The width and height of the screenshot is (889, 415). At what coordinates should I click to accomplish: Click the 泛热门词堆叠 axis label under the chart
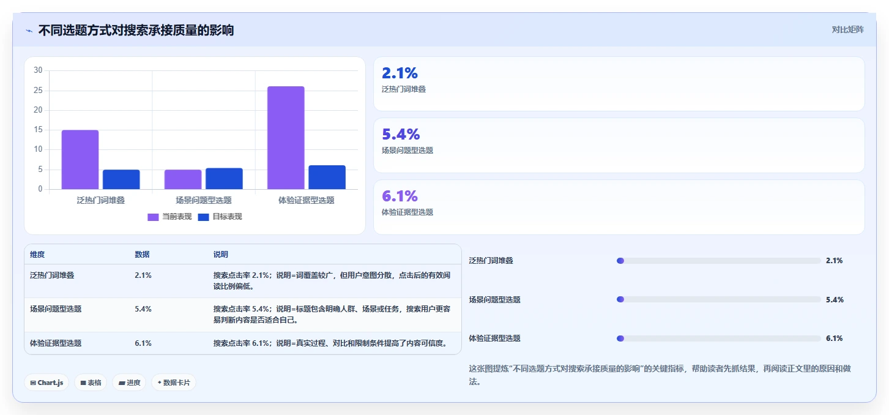(x=101, y=200)
